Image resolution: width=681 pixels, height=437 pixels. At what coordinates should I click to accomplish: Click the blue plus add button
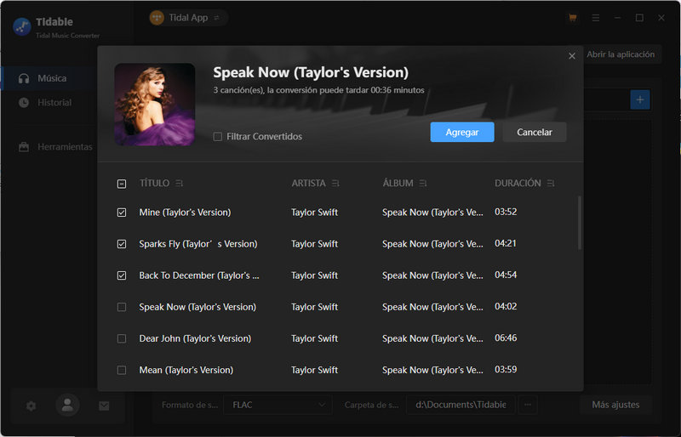tap(640, 99)
